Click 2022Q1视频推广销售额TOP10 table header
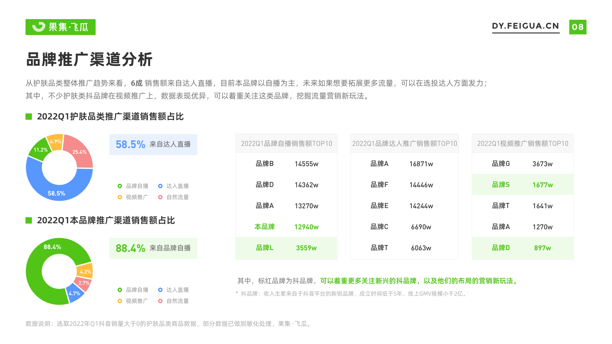The image size is (612, 344). [x=522, y=144]
